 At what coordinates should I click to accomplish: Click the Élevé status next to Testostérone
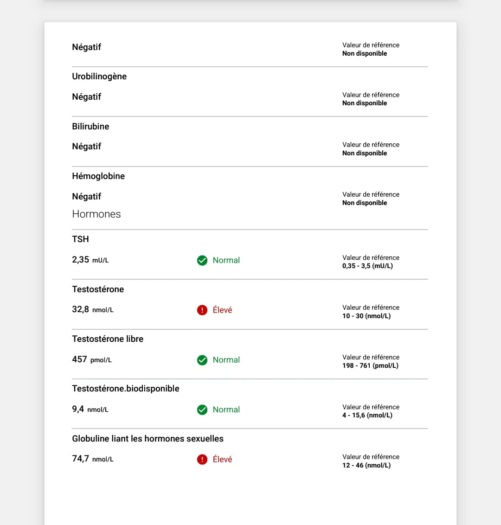click(x=222, y=310)
